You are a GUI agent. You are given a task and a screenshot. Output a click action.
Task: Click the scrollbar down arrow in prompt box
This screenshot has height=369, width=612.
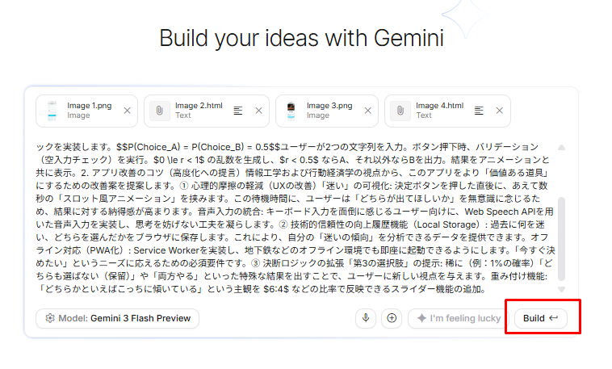pos(561,291)
